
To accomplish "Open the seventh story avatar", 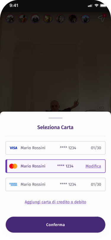I will (x=86, y=19).
